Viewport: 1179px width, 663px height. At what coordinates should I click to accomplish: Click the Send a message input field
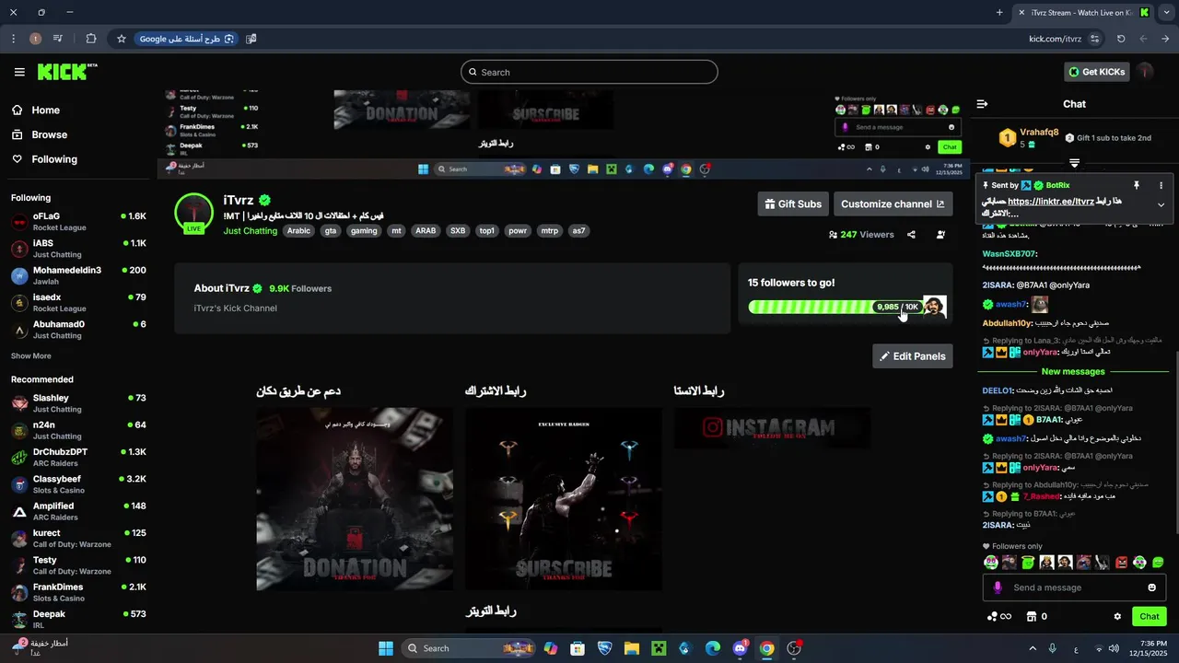click(1074, 587)
